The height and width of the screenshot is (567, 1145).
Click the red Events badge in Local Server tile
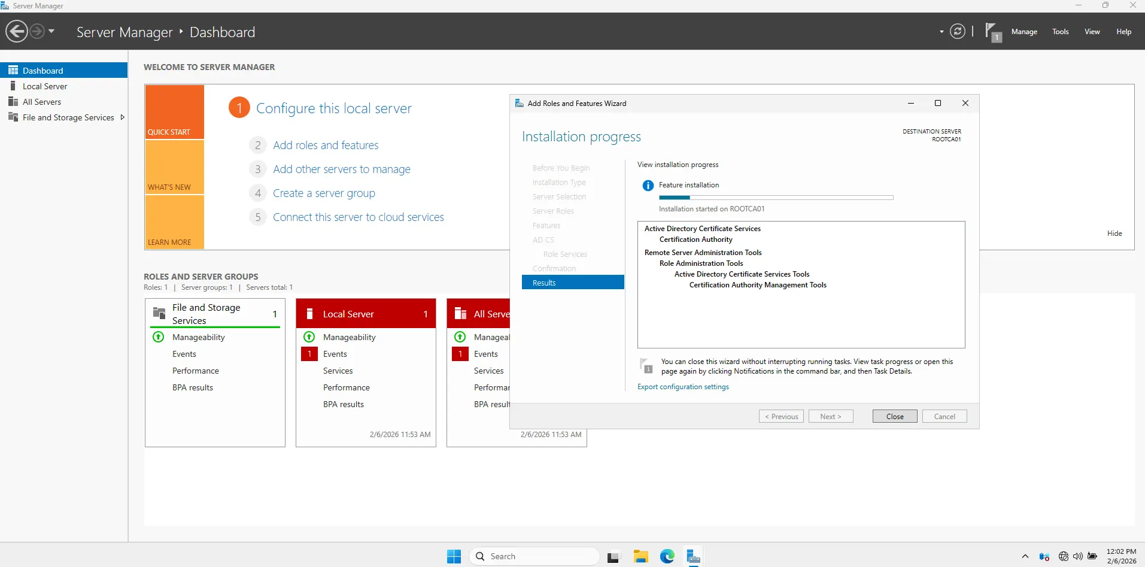(x=309, y=354)
